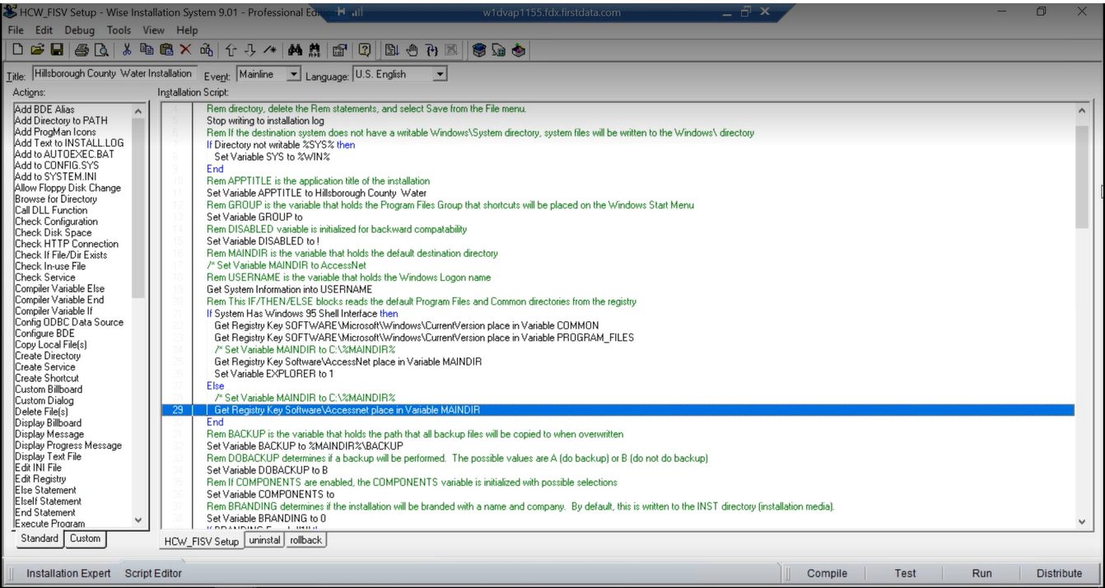The image size is (1105, 588).
Task: Switch to the rollback script tab
Action: (x=306, y=540)
